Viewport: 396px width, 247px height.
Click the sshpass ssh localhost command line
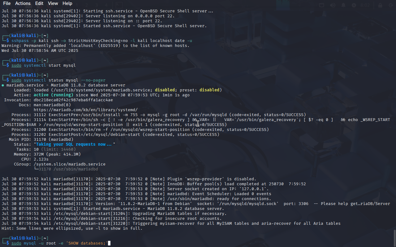[102, 41]
